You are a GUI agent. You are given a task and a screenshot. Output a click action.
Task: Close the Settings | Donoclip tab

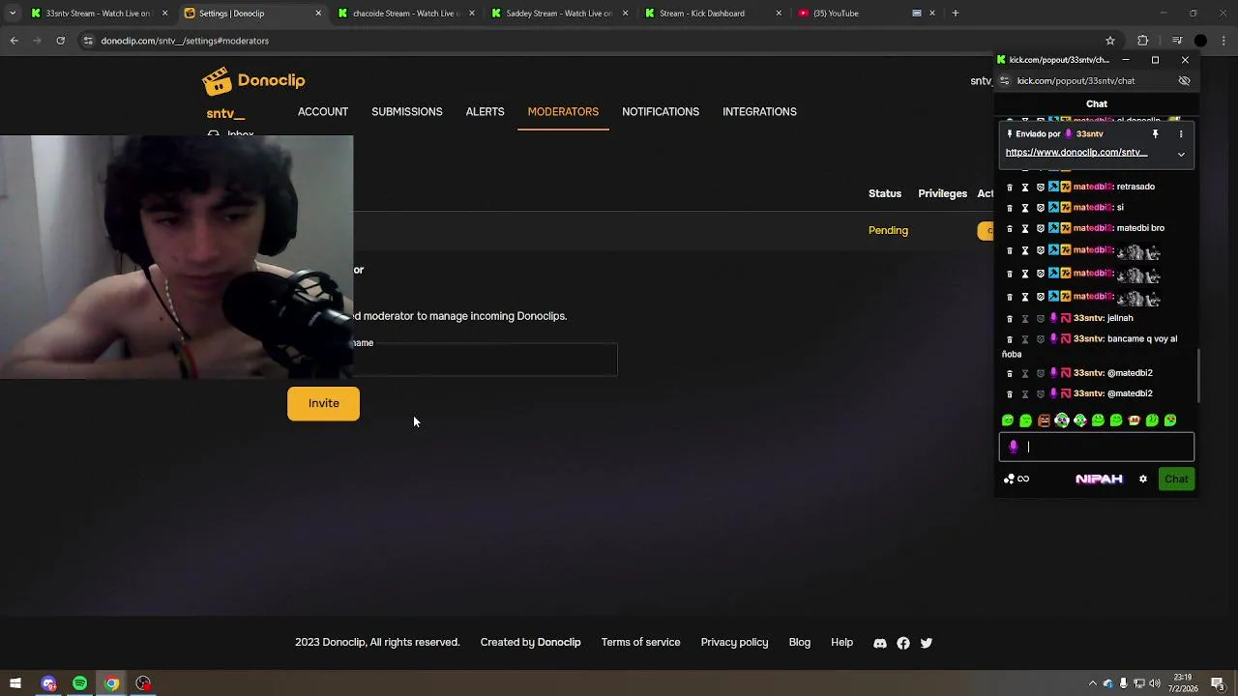pyautogui.click(x=318, y=14)
